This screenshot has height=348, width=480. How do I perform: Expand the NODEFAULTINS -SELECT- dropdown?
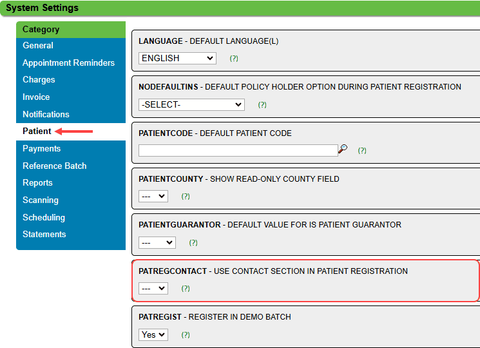tap(191, 104)
